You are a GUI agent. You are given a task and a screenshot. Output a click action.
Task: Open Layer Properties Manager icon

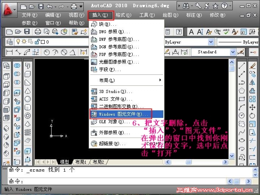pyautogui.click(x=9, y=42)
